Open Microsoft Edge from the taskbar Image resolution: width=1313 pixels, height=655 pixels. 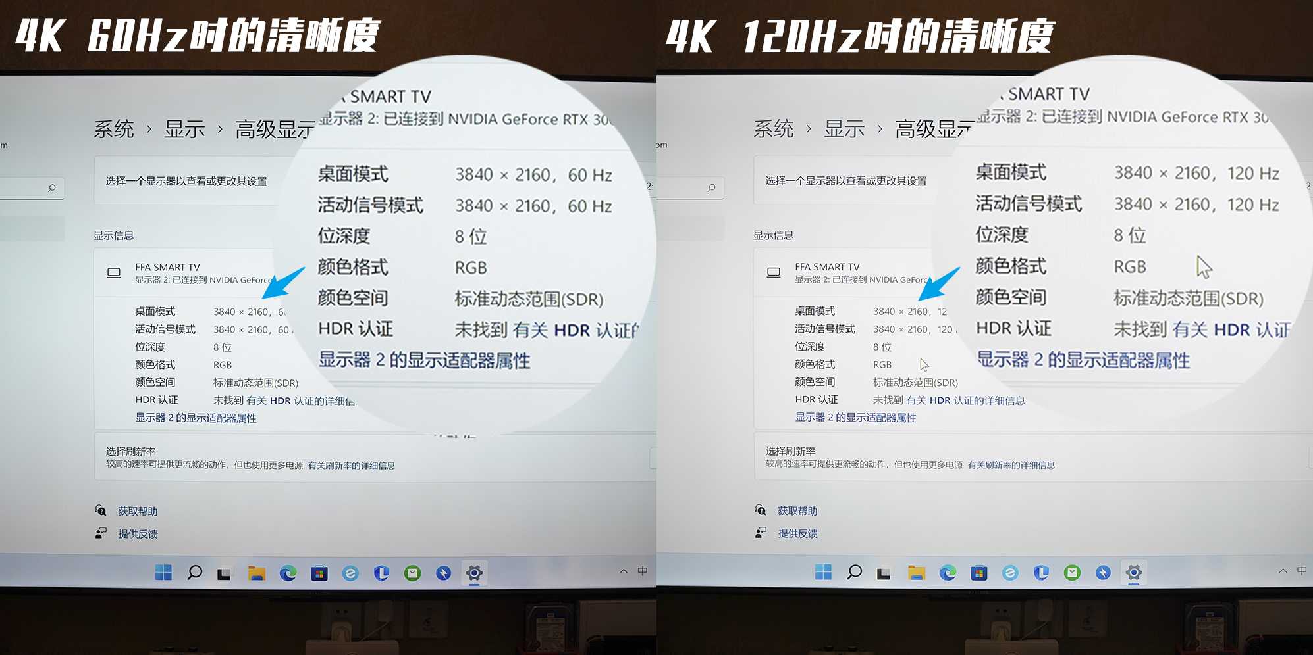(288, 573)
